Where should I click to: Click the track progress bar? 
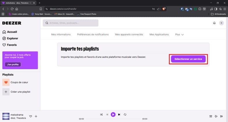(113, 119)
